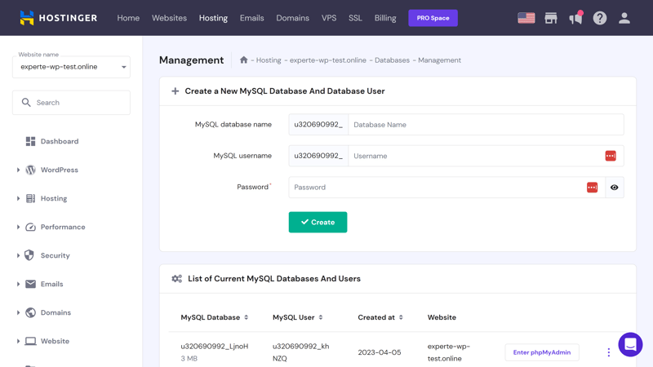Viewport: 653px width, 367px height.
Task: Click Hosting breadcrumb link
Action: tap(269, 60)
